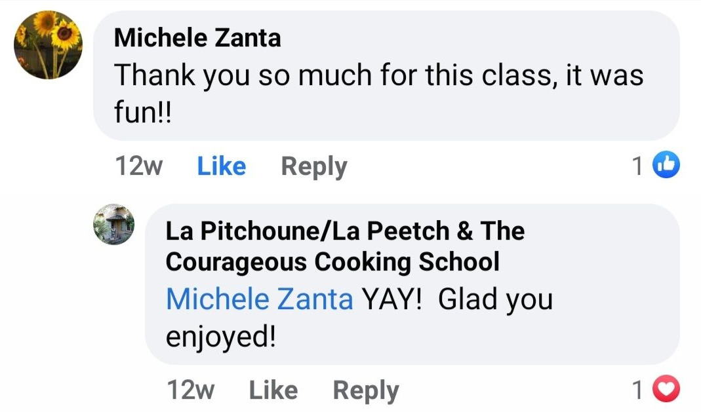
Task: Open Michele Zanta's profile from bold author name
Action: pos(197,38)
